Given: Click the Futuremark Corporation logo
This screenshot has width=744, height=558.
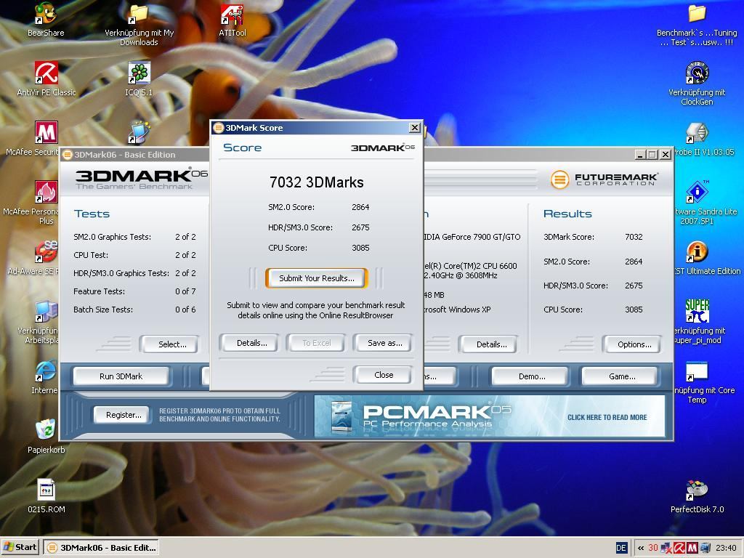Looking at the screenshot, I should point(604,179).
